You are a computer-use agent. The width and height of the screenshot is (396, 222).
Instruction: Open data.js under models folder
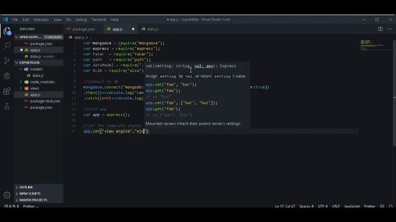coord(38,75)
